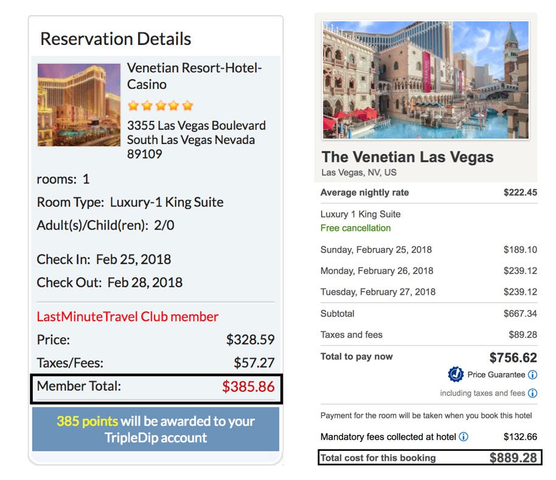Click the Average nightly rate $222.45 value

(520, 193)
